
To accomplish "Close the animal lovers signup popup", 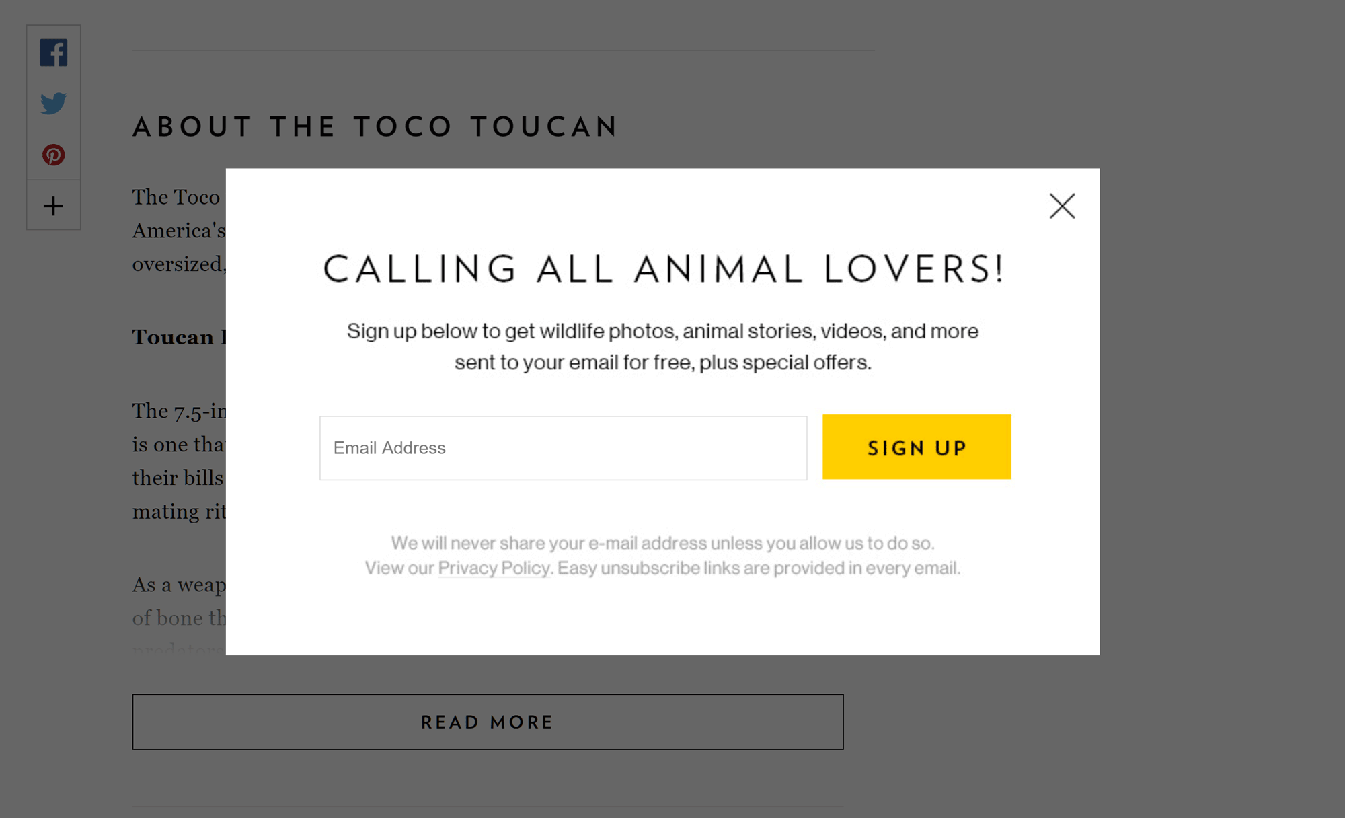I will coord(1062,206).
